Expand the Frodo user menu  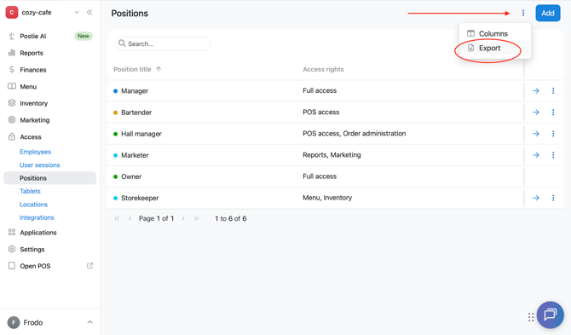[89, 322]
